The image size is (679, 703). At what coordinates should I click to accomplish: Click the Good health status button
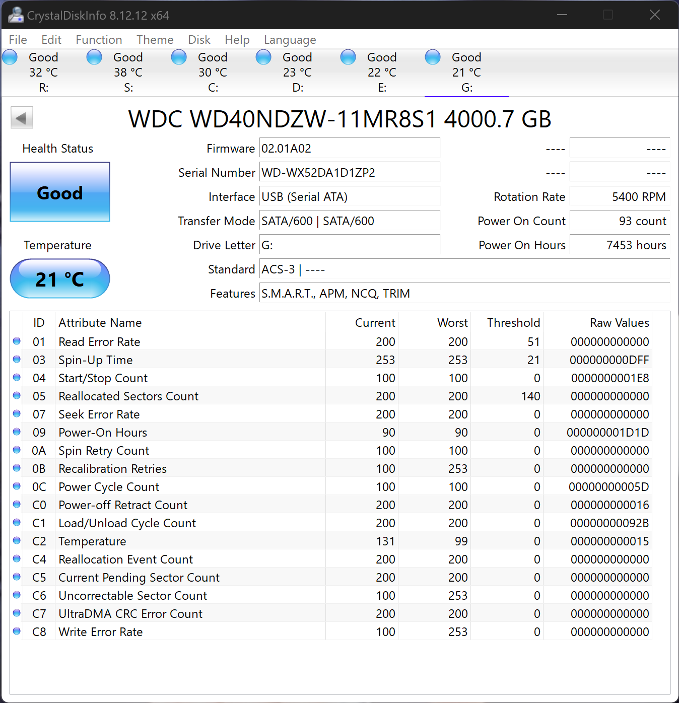pos(59,192)
